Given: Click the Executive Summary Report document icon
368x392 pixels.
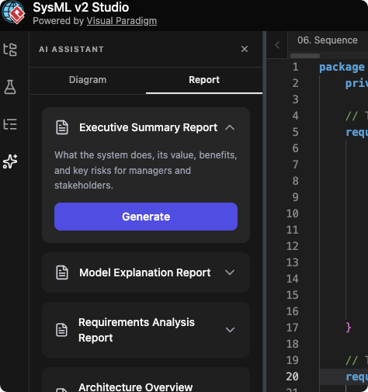Looking at the screenshot, I should [x=62, y=127].
